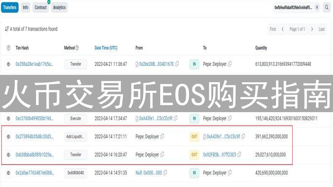Click 0x60806040 method tag
This screenshot has width=333, height=187.
click(76, 173)
